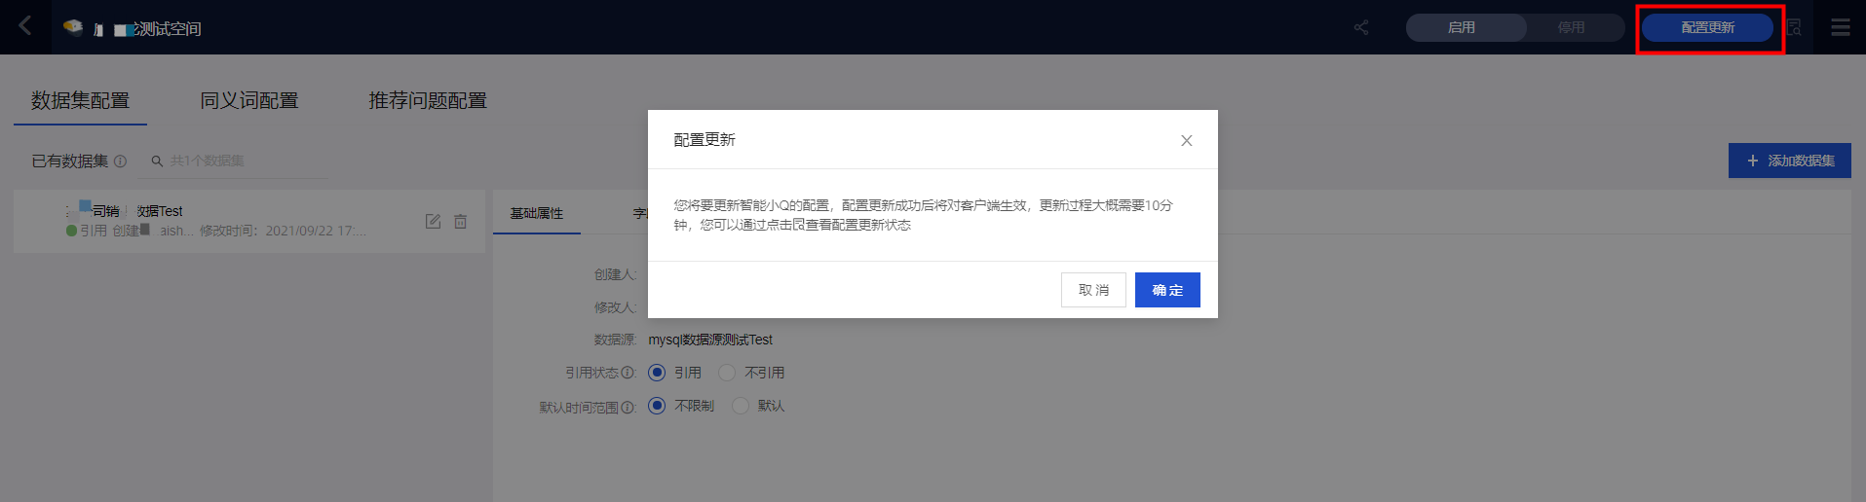Viewport: 1866px width, 502px height.
Task: Click info icon beside 已有数据集
Action: [120, 161]
